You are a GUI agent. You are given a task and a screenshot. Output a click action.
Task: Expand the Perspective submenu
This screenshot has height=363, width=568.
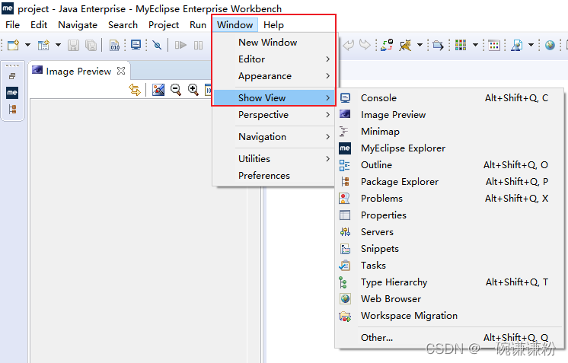click(x=274, y=115)
